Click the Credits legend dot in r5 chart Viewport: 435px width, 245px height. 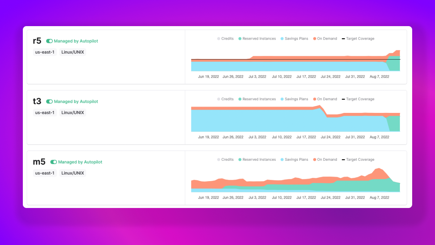coord(219,38)
